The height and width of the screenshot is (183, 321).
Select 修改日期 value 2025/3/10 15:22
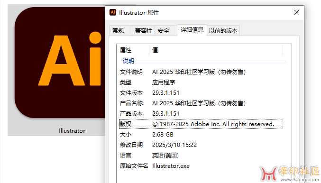pyautogui.click(x=174, y=145)
